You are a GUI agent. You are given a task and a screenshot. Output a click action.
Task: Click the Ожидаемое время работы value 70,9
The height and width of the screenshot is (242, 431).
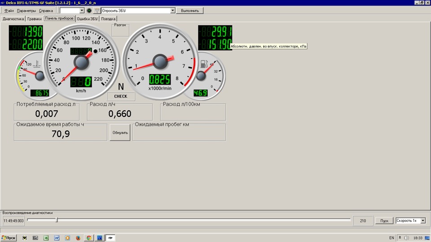pos(61,134)
